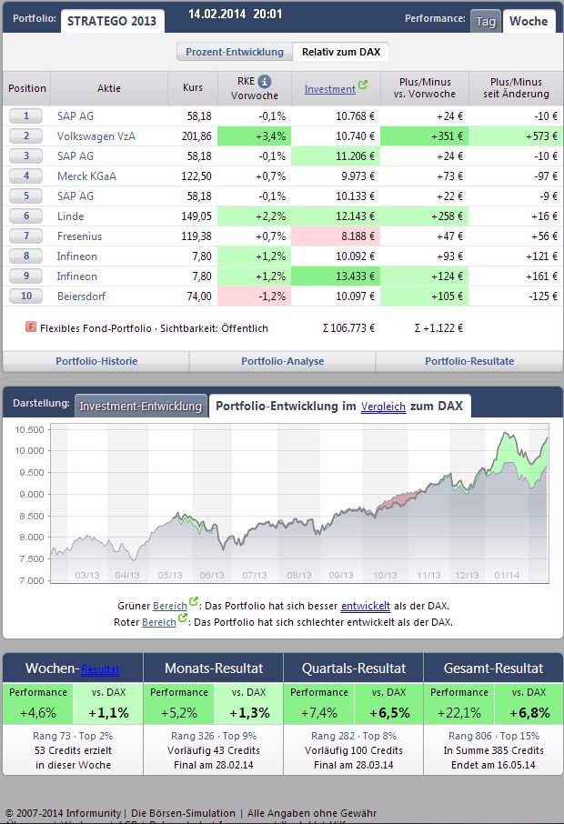The width and height of the screenshot is (564, 824).
Task: Open the STRATEGO 2013 portfolio tab
Action: point(112,21)
